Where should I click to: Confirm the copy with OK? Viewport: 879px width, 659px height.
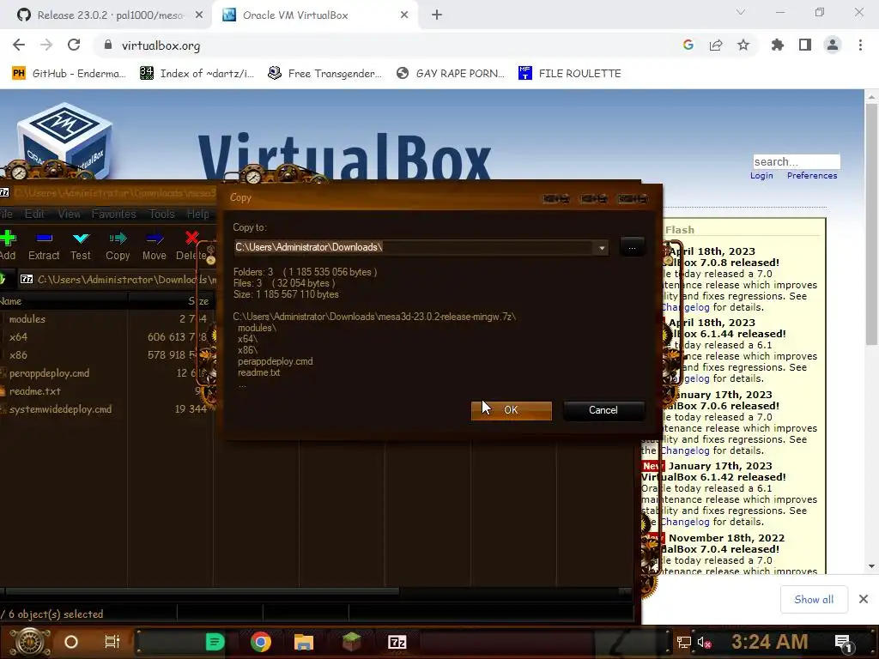point(512,410)
